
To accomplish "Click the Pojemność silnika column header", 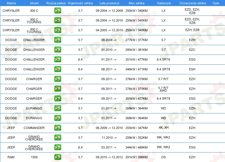I will tap(80, 3).
